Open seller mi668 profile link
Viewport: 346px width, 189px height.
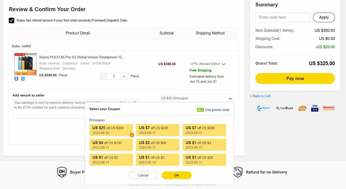(x=26, y=46)
